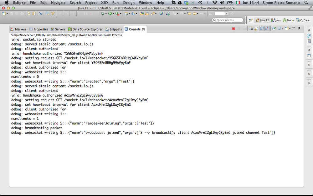
Task: Expand the Open Console dropdown
Action: (290, 29)
